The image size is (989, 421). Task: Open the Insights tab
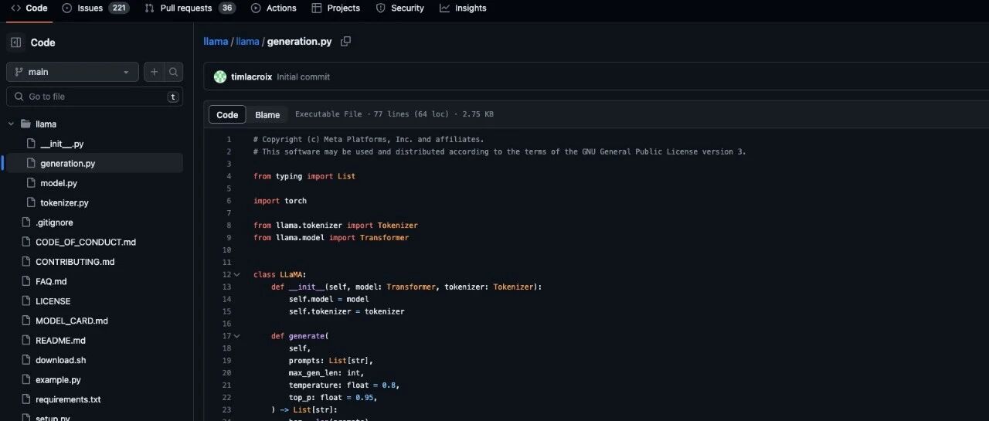[463, 8]
